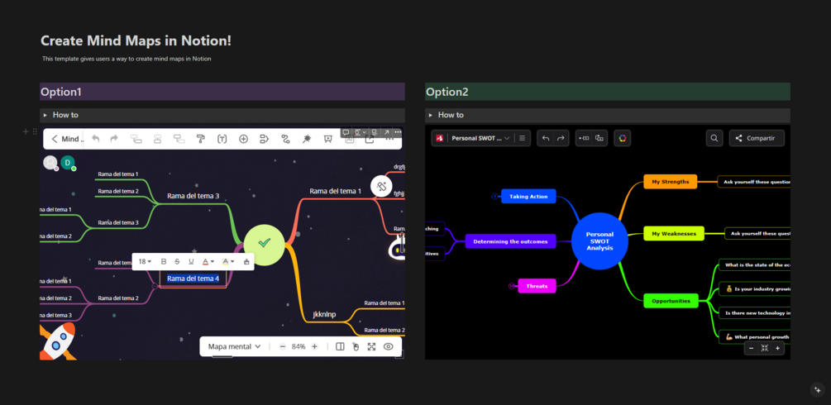
Task: Select the jkknlnp branch text
Action: pyautogui.click(x=324, y=314)
